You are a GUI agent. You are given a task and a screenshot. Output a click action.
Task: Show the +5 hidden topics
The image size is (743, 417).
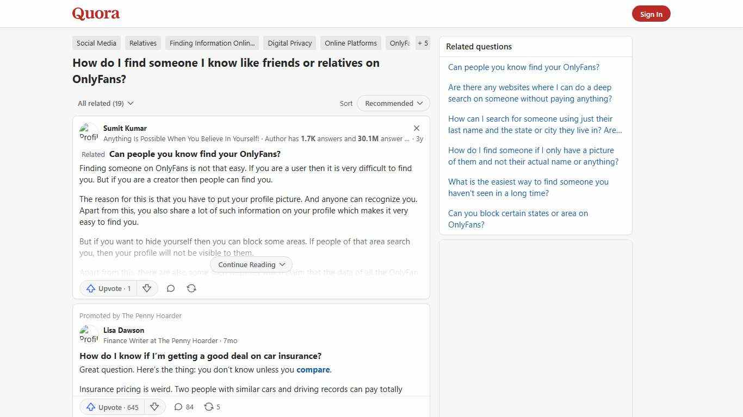[423, 43]
